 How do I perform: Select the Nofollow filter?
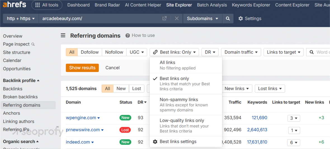pos(114,52)
